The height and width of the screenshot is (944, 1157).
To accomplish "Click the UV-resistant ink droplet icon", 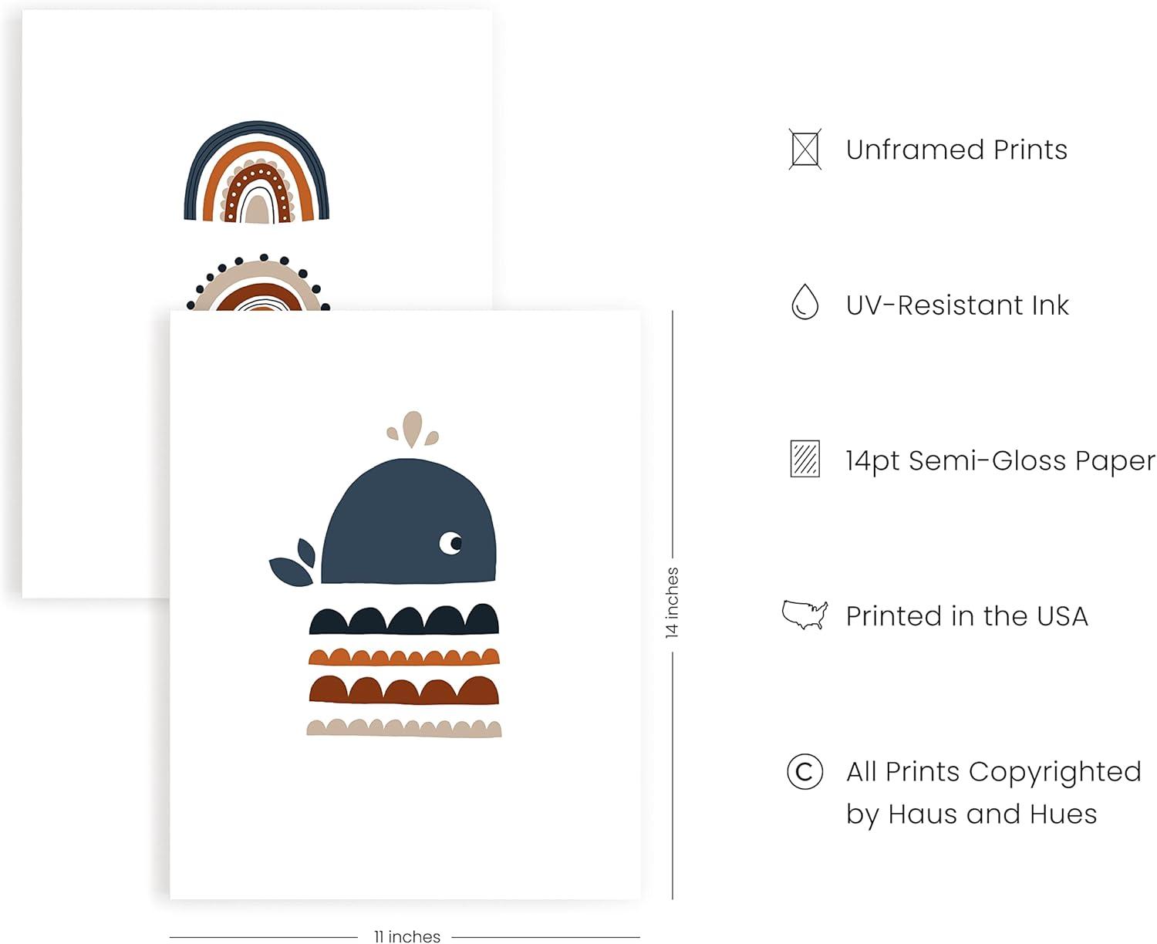I will point(805,302).
